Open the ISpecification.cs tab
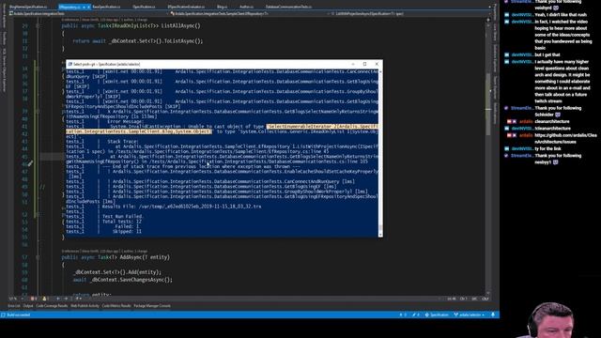This screenshot has height=338, width=601. coord(144,7)
